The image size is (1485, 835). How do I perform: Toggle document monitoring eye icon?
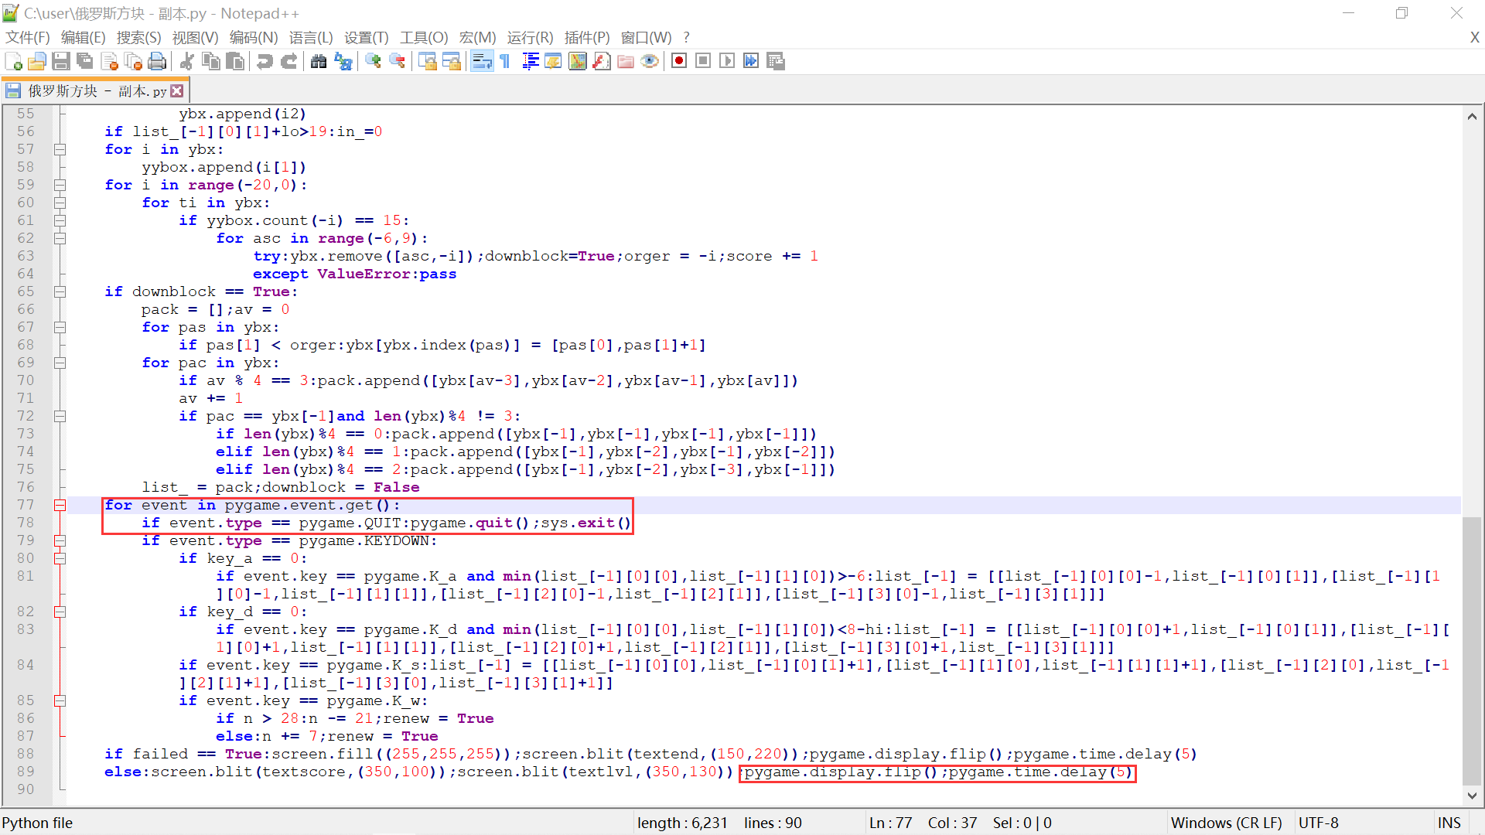point(650,61)
